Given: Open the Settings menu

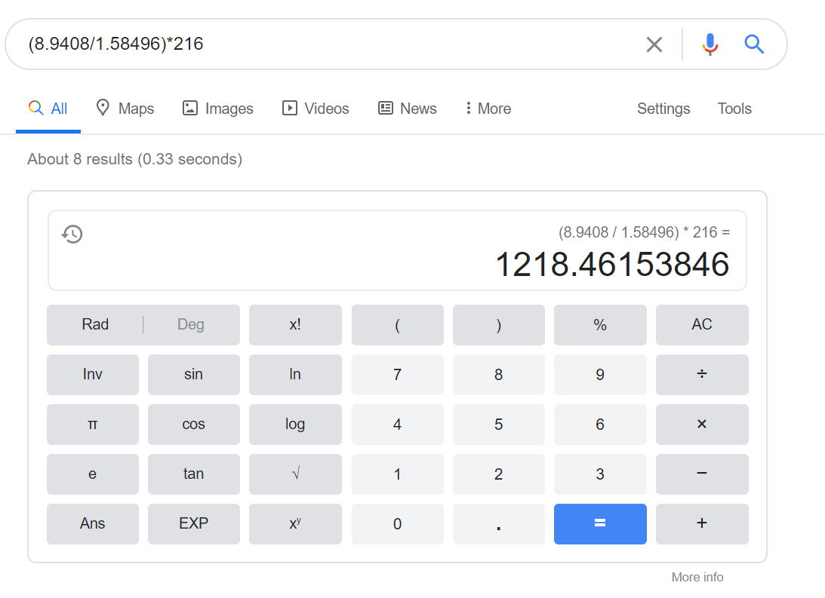Looking at the screenshot, I should tap(663, 109).
